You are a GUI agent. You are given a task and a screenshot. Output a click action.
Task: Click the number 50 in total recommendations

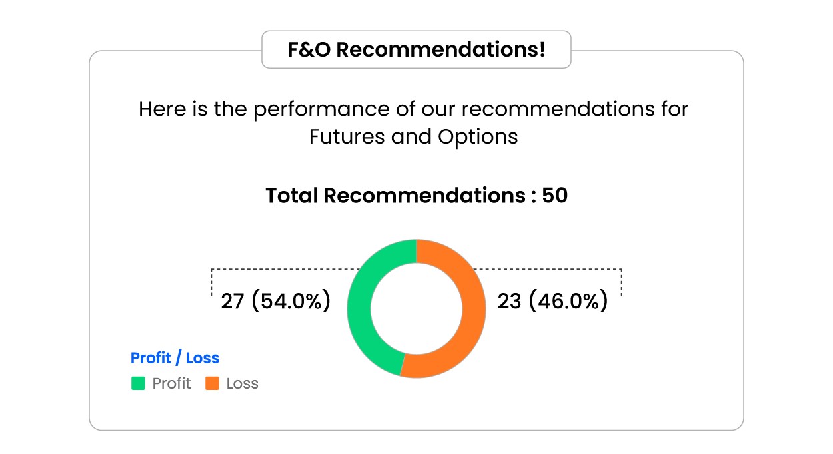tap(554, 196)
